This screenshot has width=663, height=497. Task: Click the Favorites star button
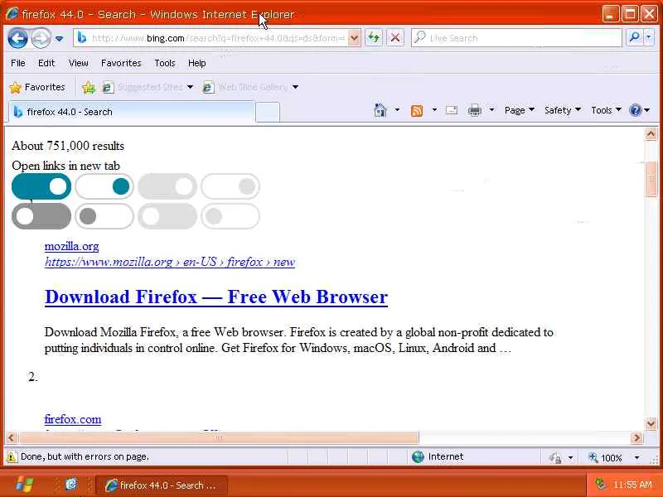[37, 87]
